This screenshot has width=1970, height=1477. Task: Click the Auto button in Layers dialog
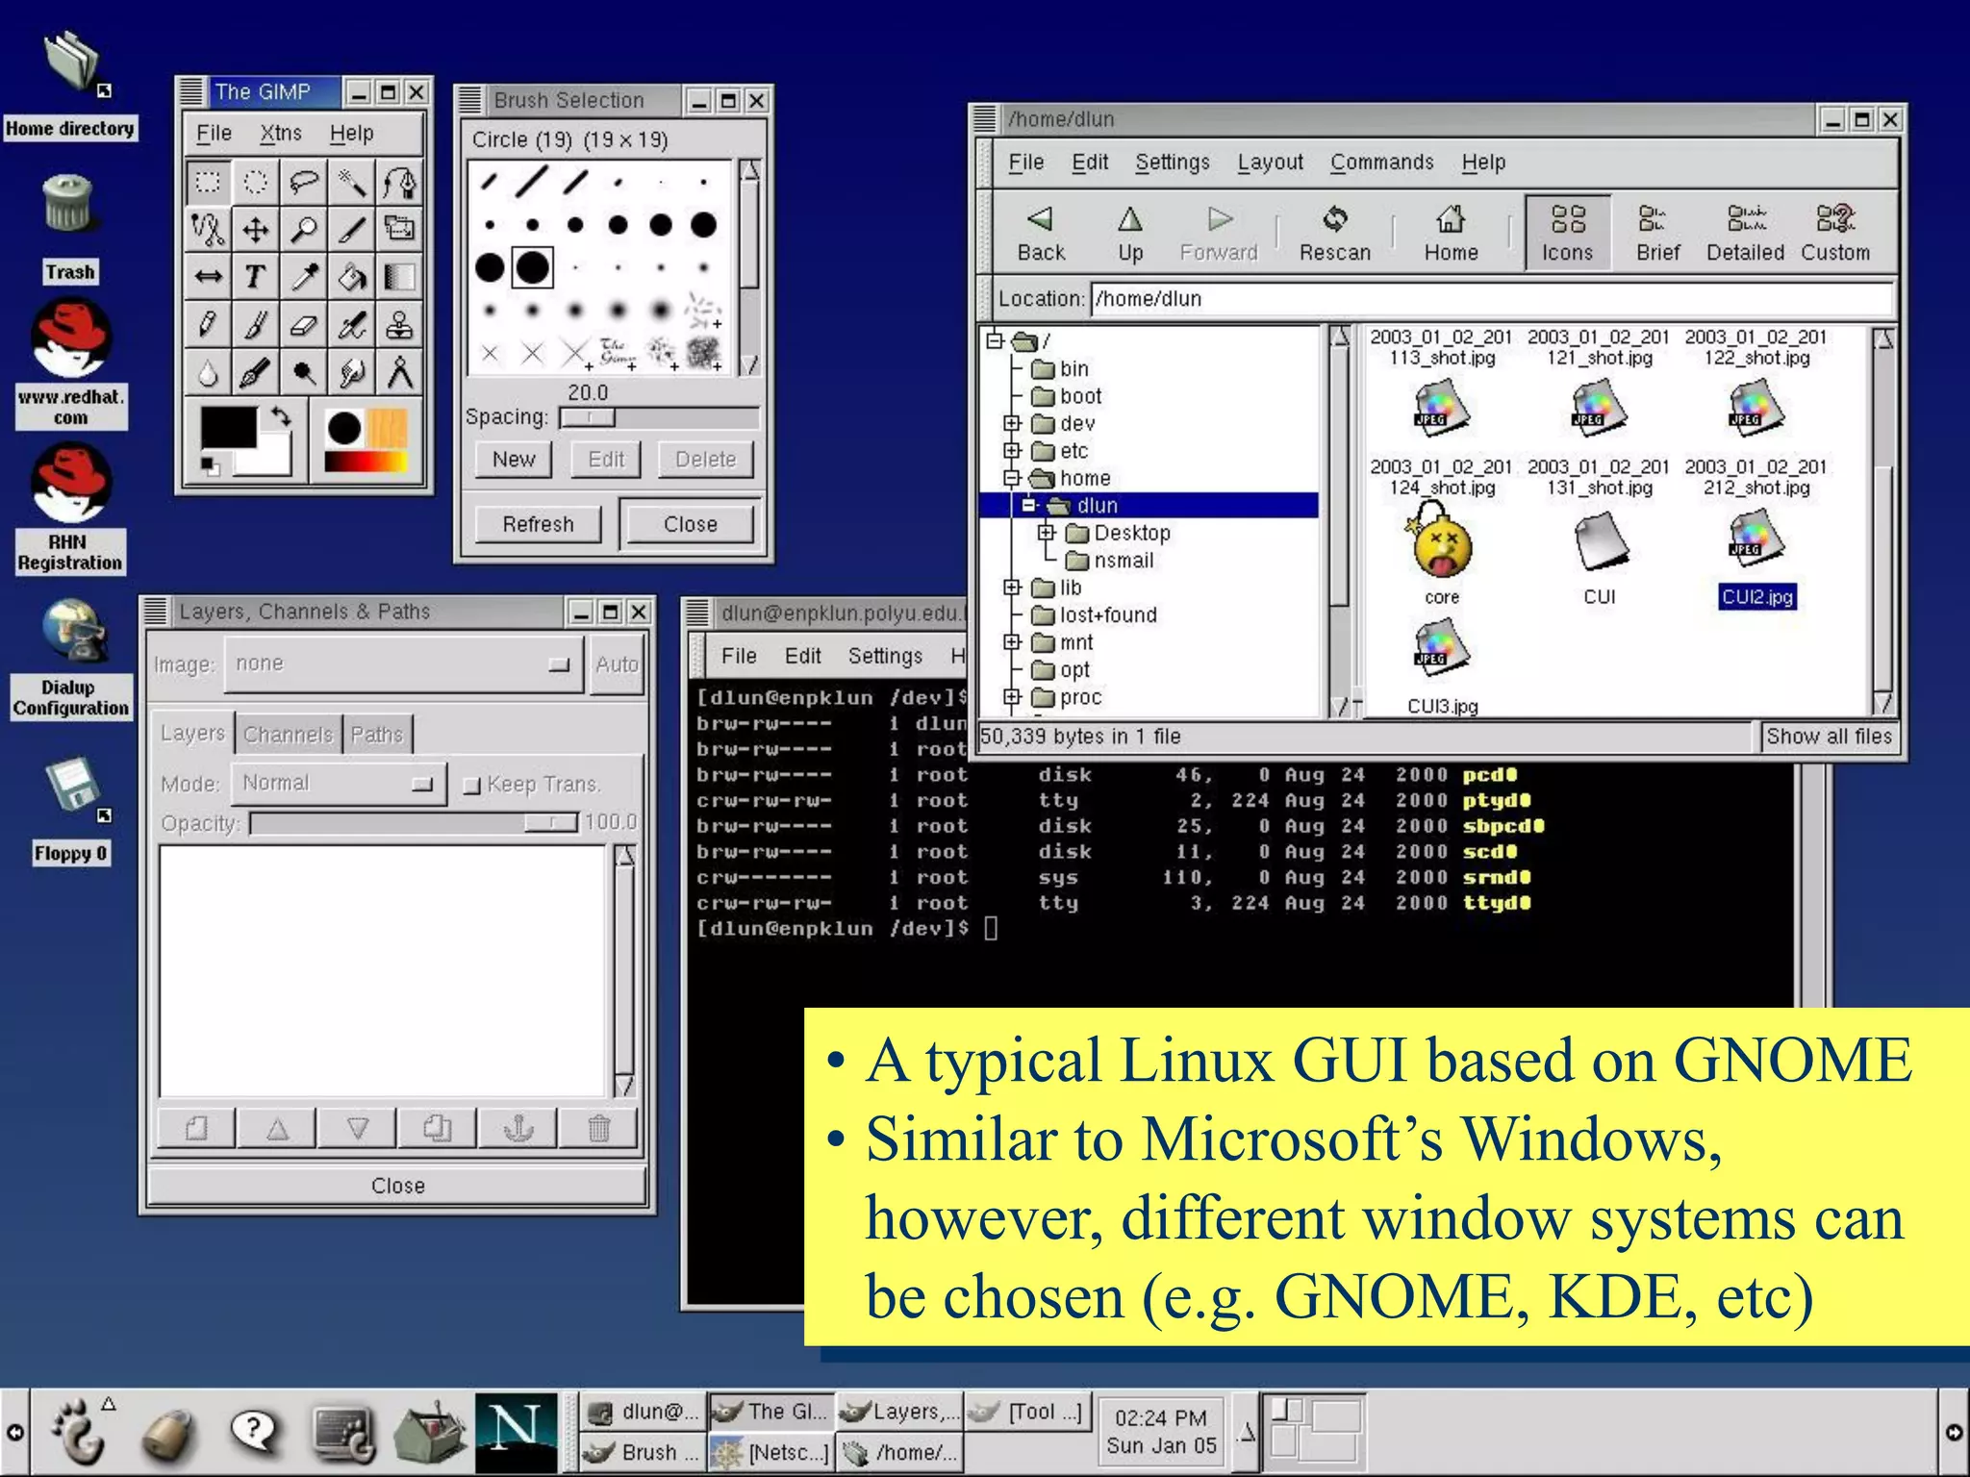617,664
